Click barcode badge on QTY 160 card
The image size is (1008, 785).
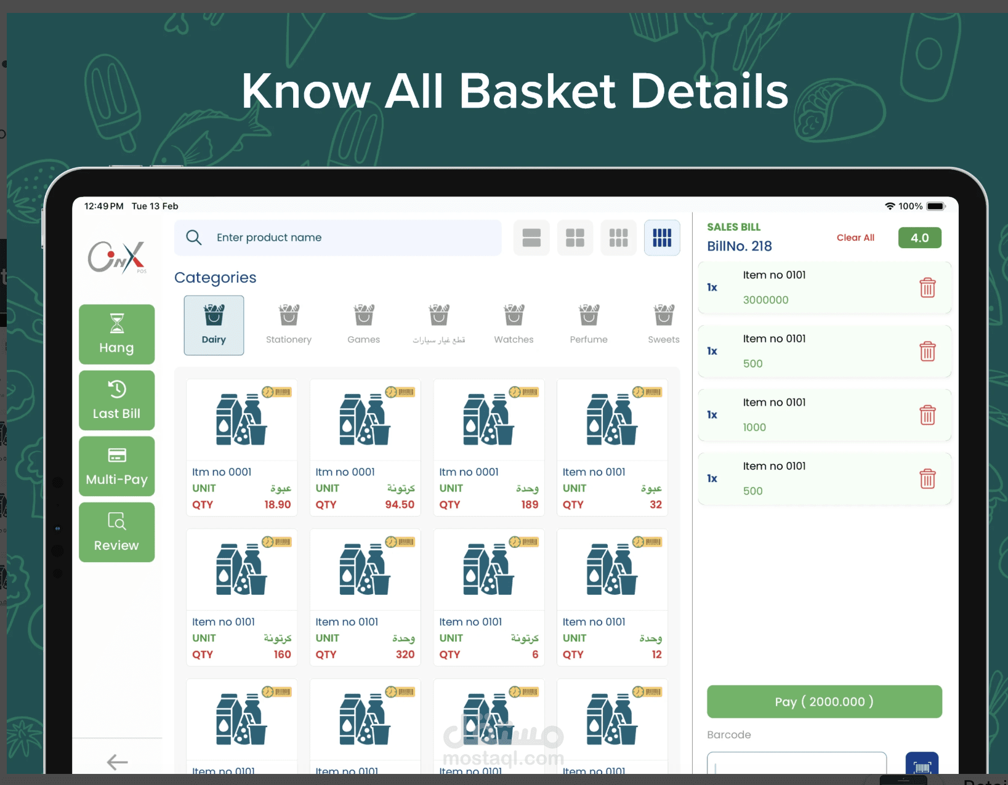coord(276,542)
